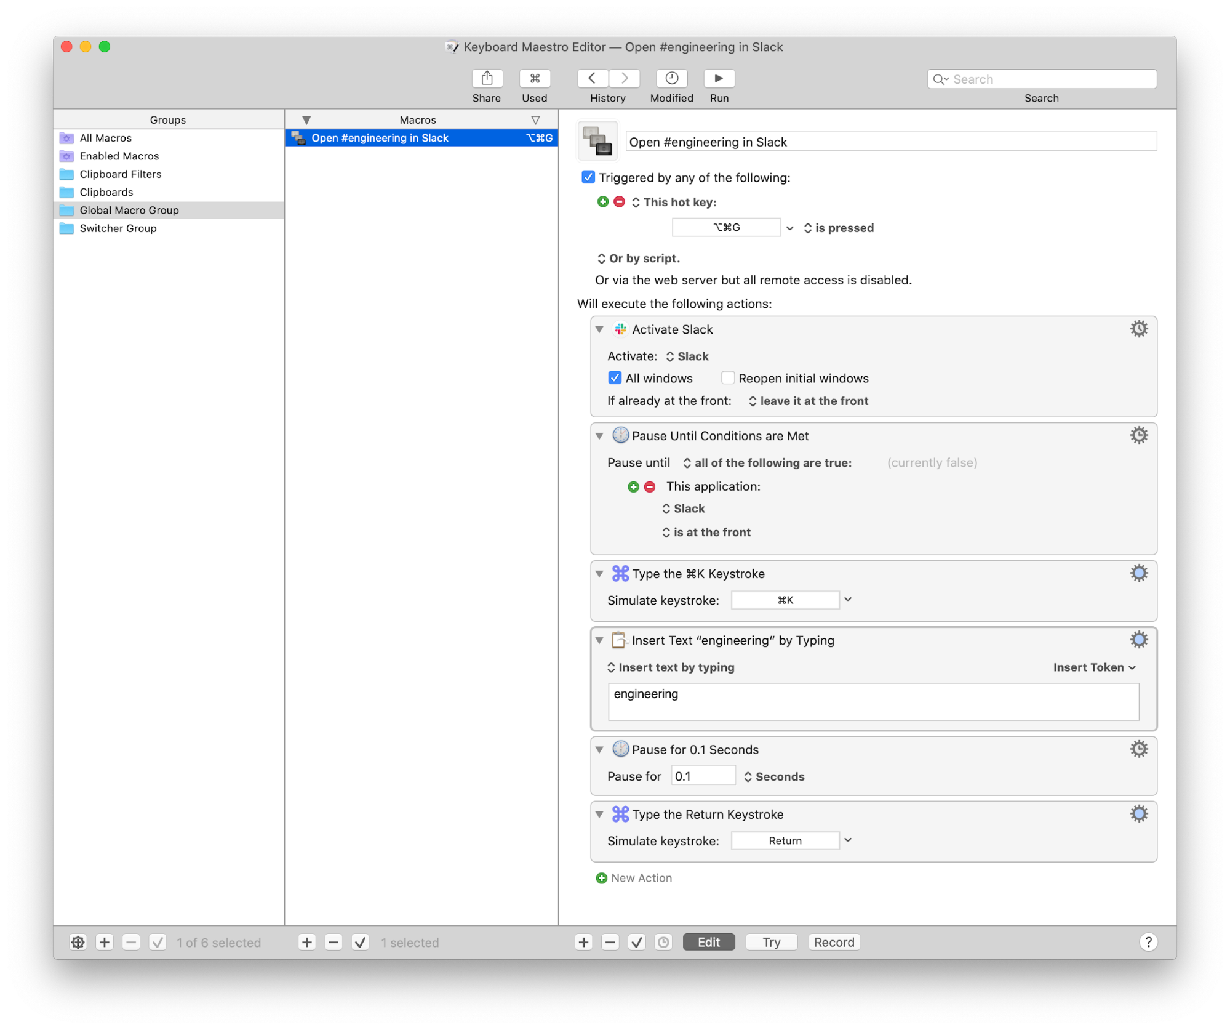The height and width of the screenshot is (1030, 1230).
Task: Delete selected macro with minus below Macros list
Action: point(333,942)
